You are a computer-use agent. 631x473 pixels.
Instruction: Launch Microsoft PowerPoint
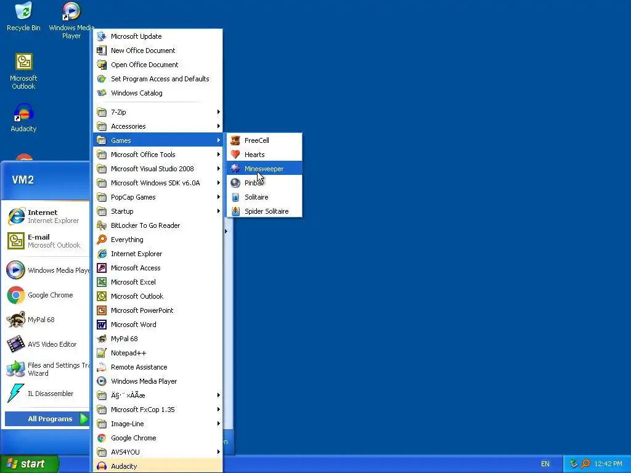pos(158,310)
